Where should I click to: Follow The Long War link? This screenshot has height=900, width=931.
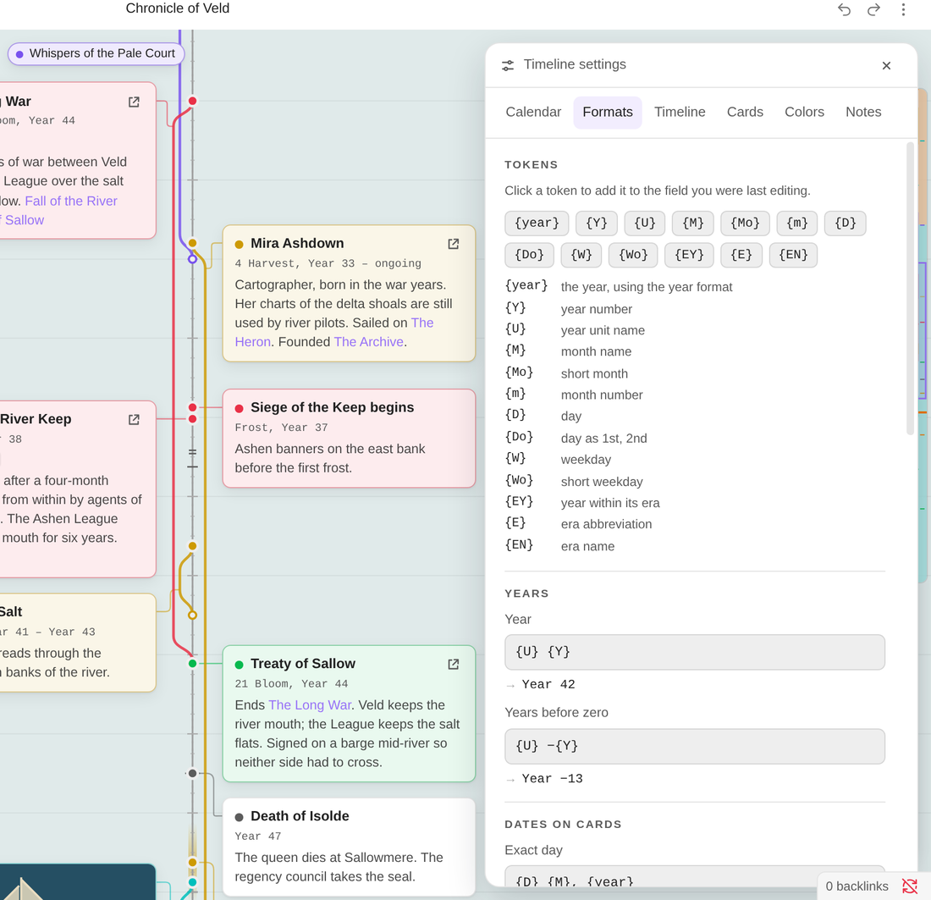coord(309,705)
